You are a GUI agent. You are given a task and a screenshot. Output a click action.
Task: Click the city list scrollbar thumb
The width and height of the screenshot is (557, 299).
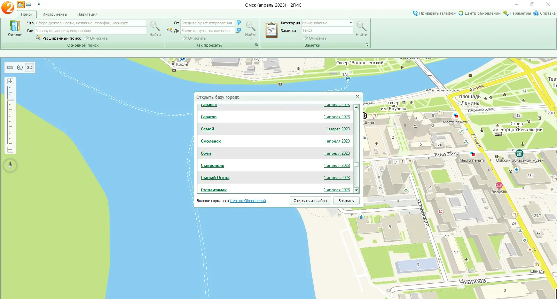(356, 164)
